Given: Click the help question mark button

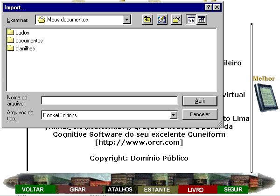Looking at the screenshot, I should [x=209, y=8].
